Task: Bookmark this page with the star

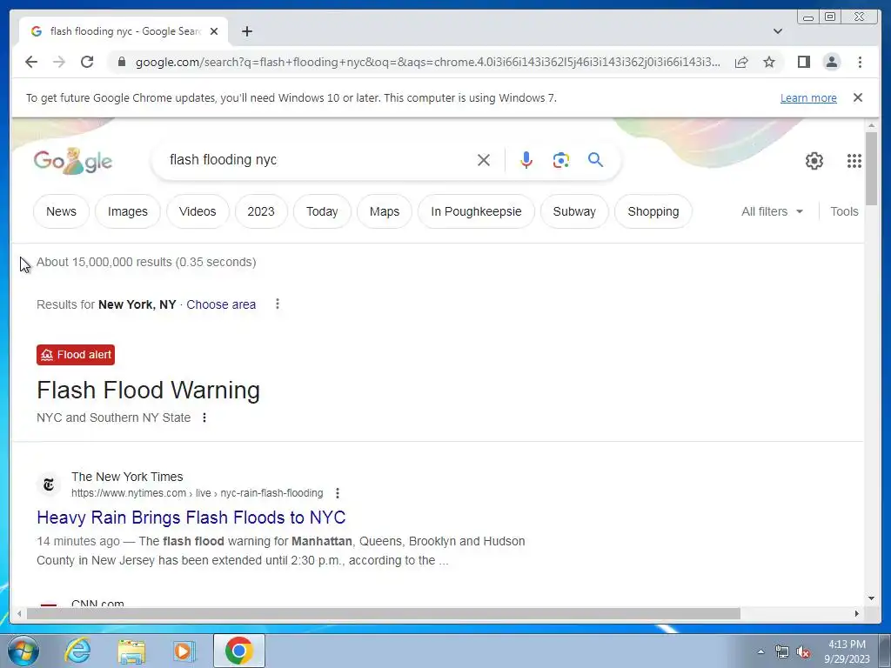Action: (x=769, y=62)
